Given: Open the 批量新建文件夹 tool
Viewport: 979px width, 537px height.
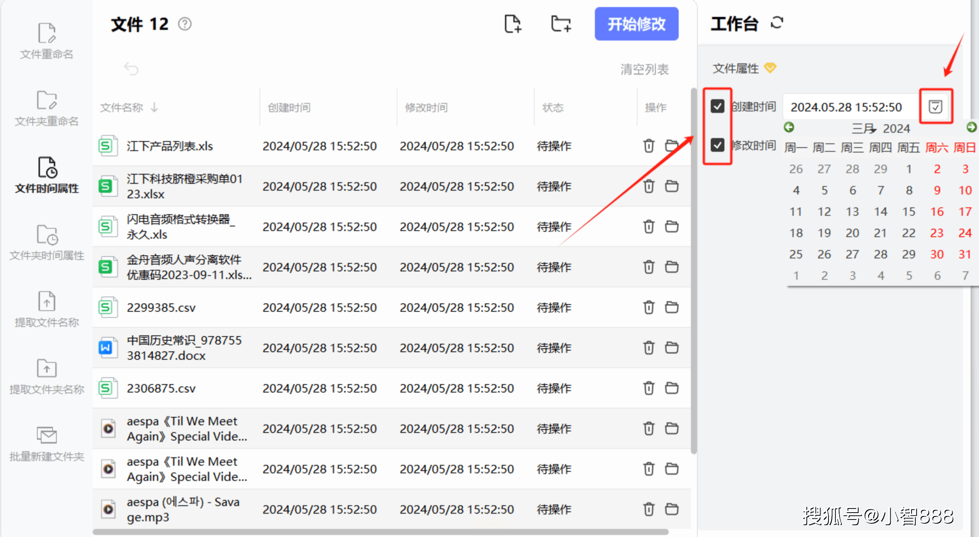Looking at the screenshot, I should click(x=46, y=443).
